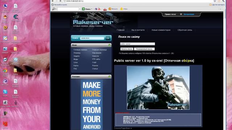Go to the Главная nav tab
Viewport: 232px width, 130px height.
coord(120,30)
